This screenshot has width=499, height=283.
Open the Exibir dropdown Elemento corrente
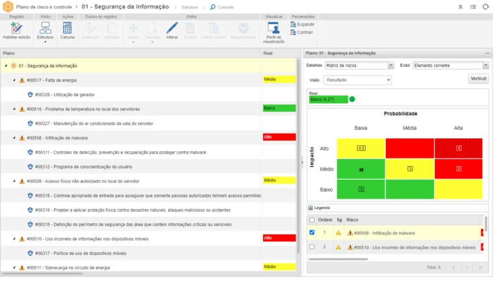click(x=450, y=66)
